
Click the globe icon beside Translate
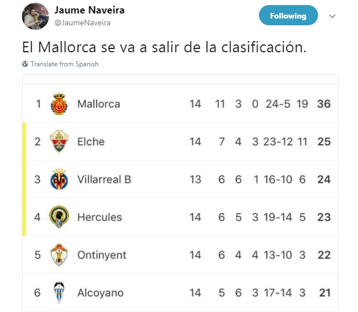(25, 64)
